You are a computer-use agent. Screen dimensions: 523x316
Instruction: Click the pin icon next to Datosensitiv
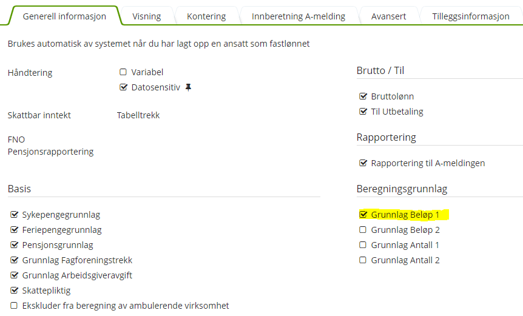point(188,87)
